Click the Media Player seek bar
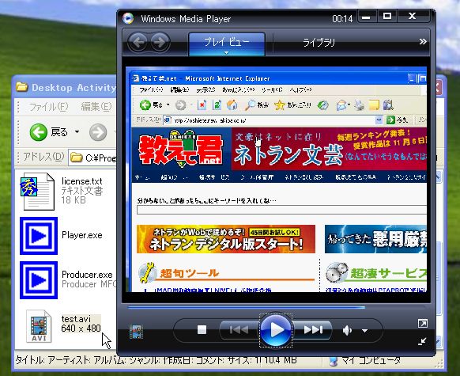Image resolution: width=460 pixels, height=376 pixels. (x=276, y=308)
